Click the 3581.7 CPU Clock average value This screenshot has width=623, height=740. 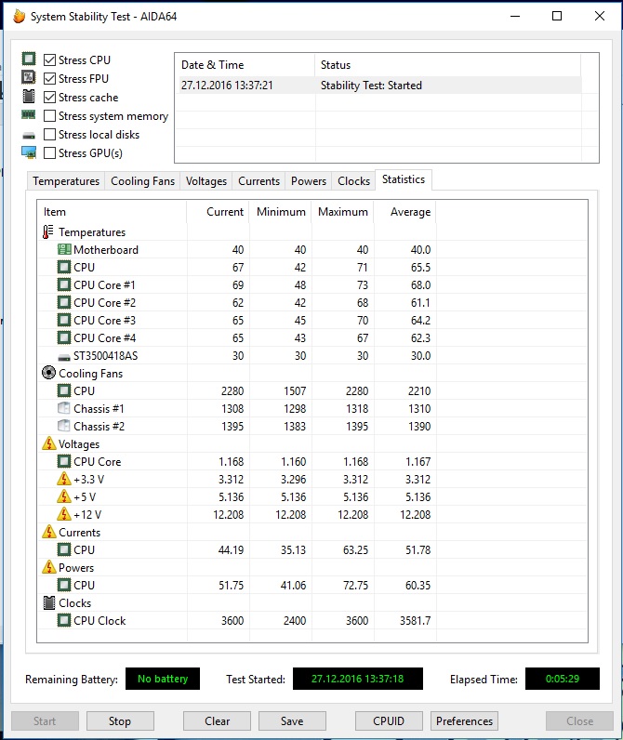[x=416, y=621]
